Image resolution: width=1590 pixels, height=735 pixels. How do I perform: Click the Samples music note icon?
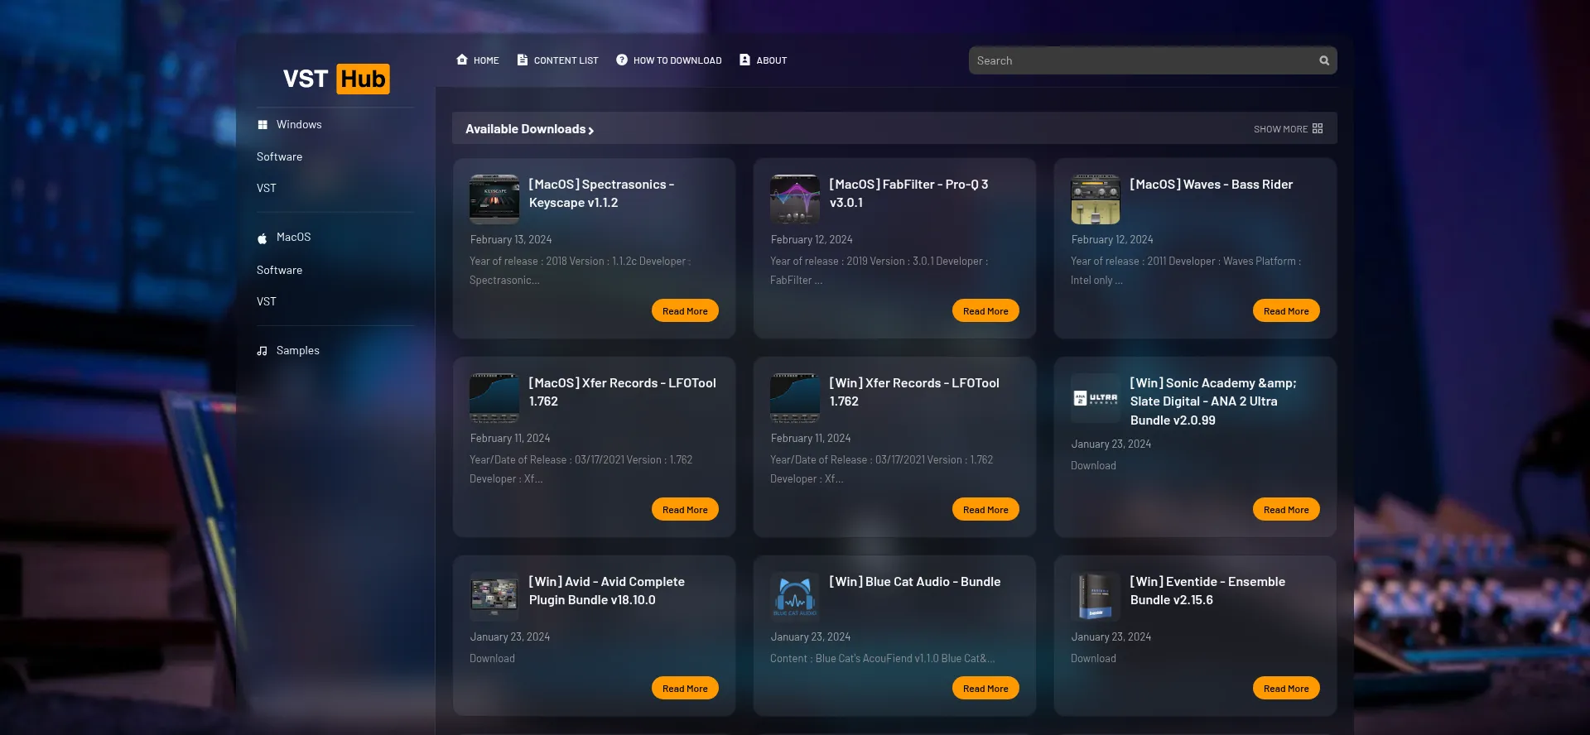tap(263, 351)
